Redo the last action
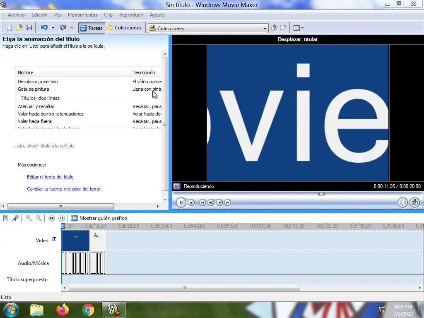 tap(63, 28)
